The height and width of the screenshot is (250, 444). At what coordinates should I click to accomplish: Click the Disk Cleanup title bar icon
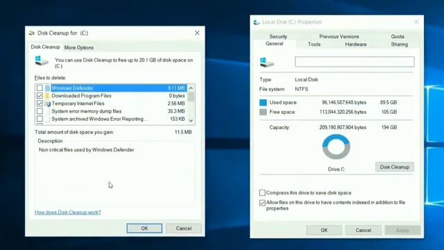tap(32, 33)
